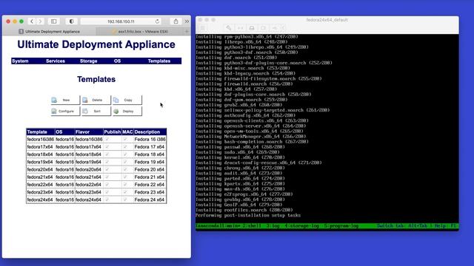The image size is (474, 266).
Task: Click the disk drive icon in VM toolbar
Action: tap(252, 28)
